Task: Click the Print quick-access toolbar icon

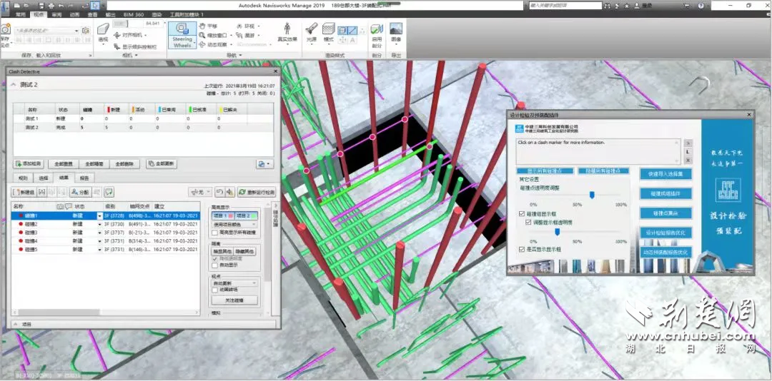Action: pos(51,6)
